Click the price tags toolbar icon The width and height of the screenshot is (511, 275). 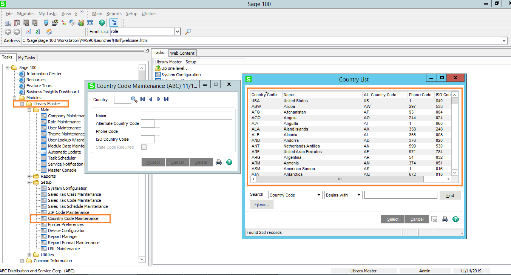[73, 23]
